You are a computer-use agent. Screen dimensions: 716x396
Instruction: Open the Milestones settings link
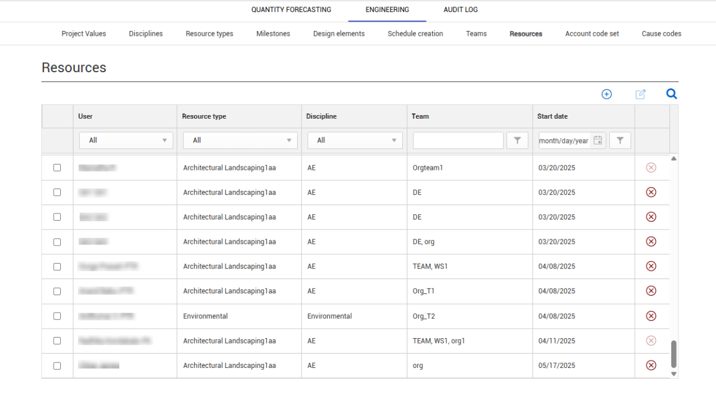[273, 34]
